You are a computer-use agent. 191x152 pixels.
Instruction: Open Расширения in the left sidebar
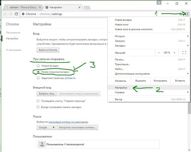13,33
